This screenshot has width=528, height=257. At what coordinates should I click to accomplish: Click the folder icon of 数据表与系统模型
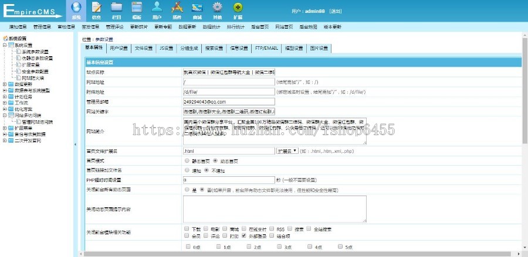[11, 90]
